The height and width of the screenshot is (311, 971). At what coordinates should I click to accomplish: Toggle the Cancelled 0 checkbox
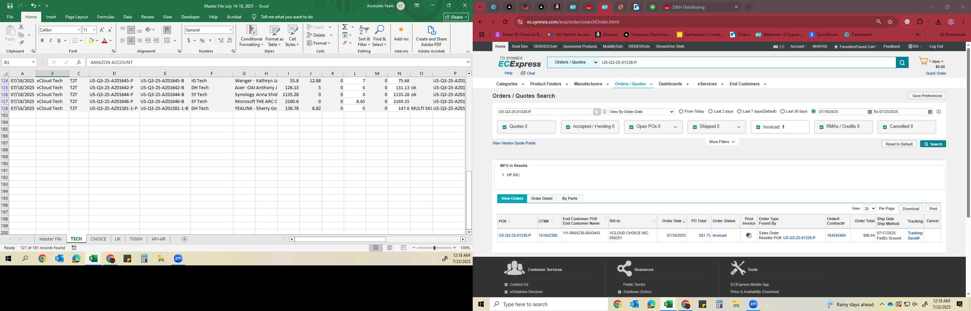coord(885,127)
